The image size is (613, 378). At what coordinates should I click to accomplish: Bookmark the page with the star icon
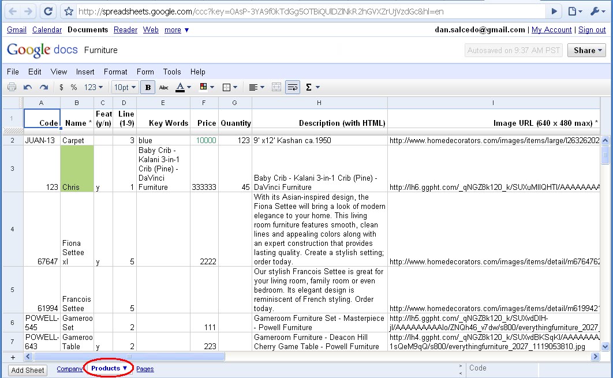coord(69,12)
